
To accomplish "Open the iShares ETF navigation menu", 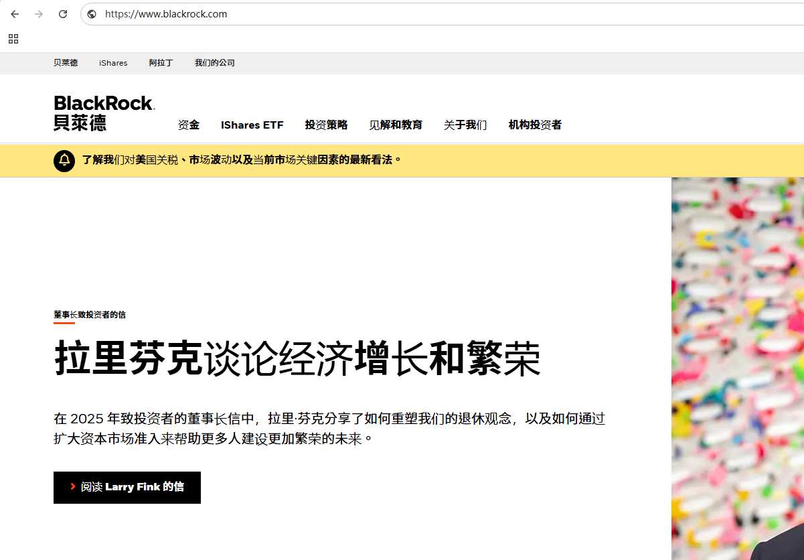I will pos(252,125).
